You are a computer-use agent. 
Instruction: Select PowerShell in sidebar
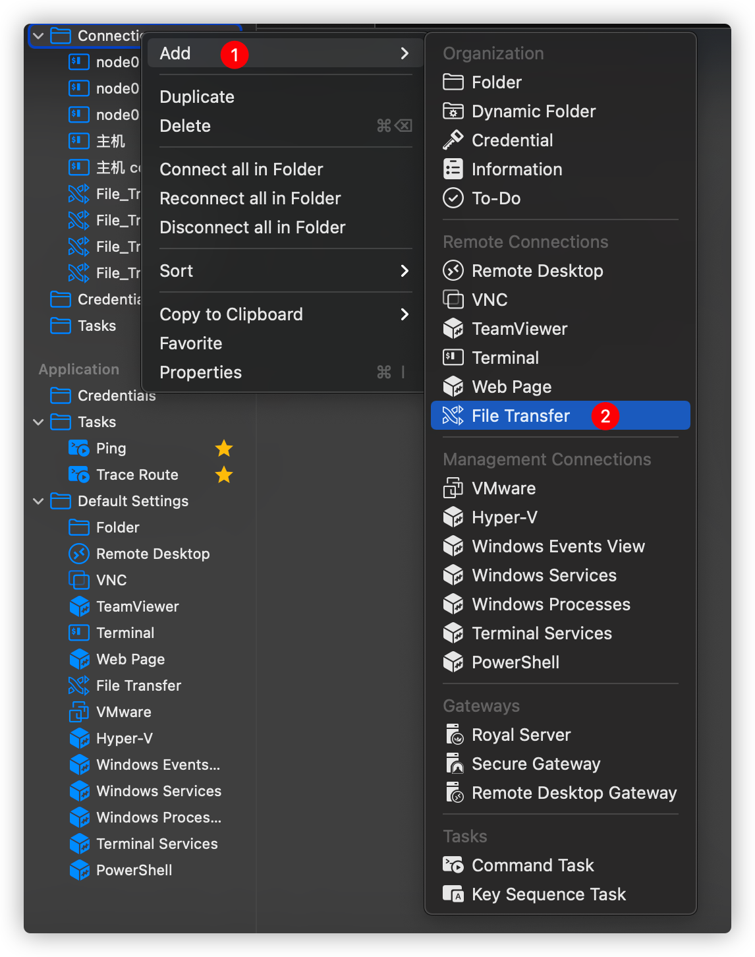coord(134,870)
